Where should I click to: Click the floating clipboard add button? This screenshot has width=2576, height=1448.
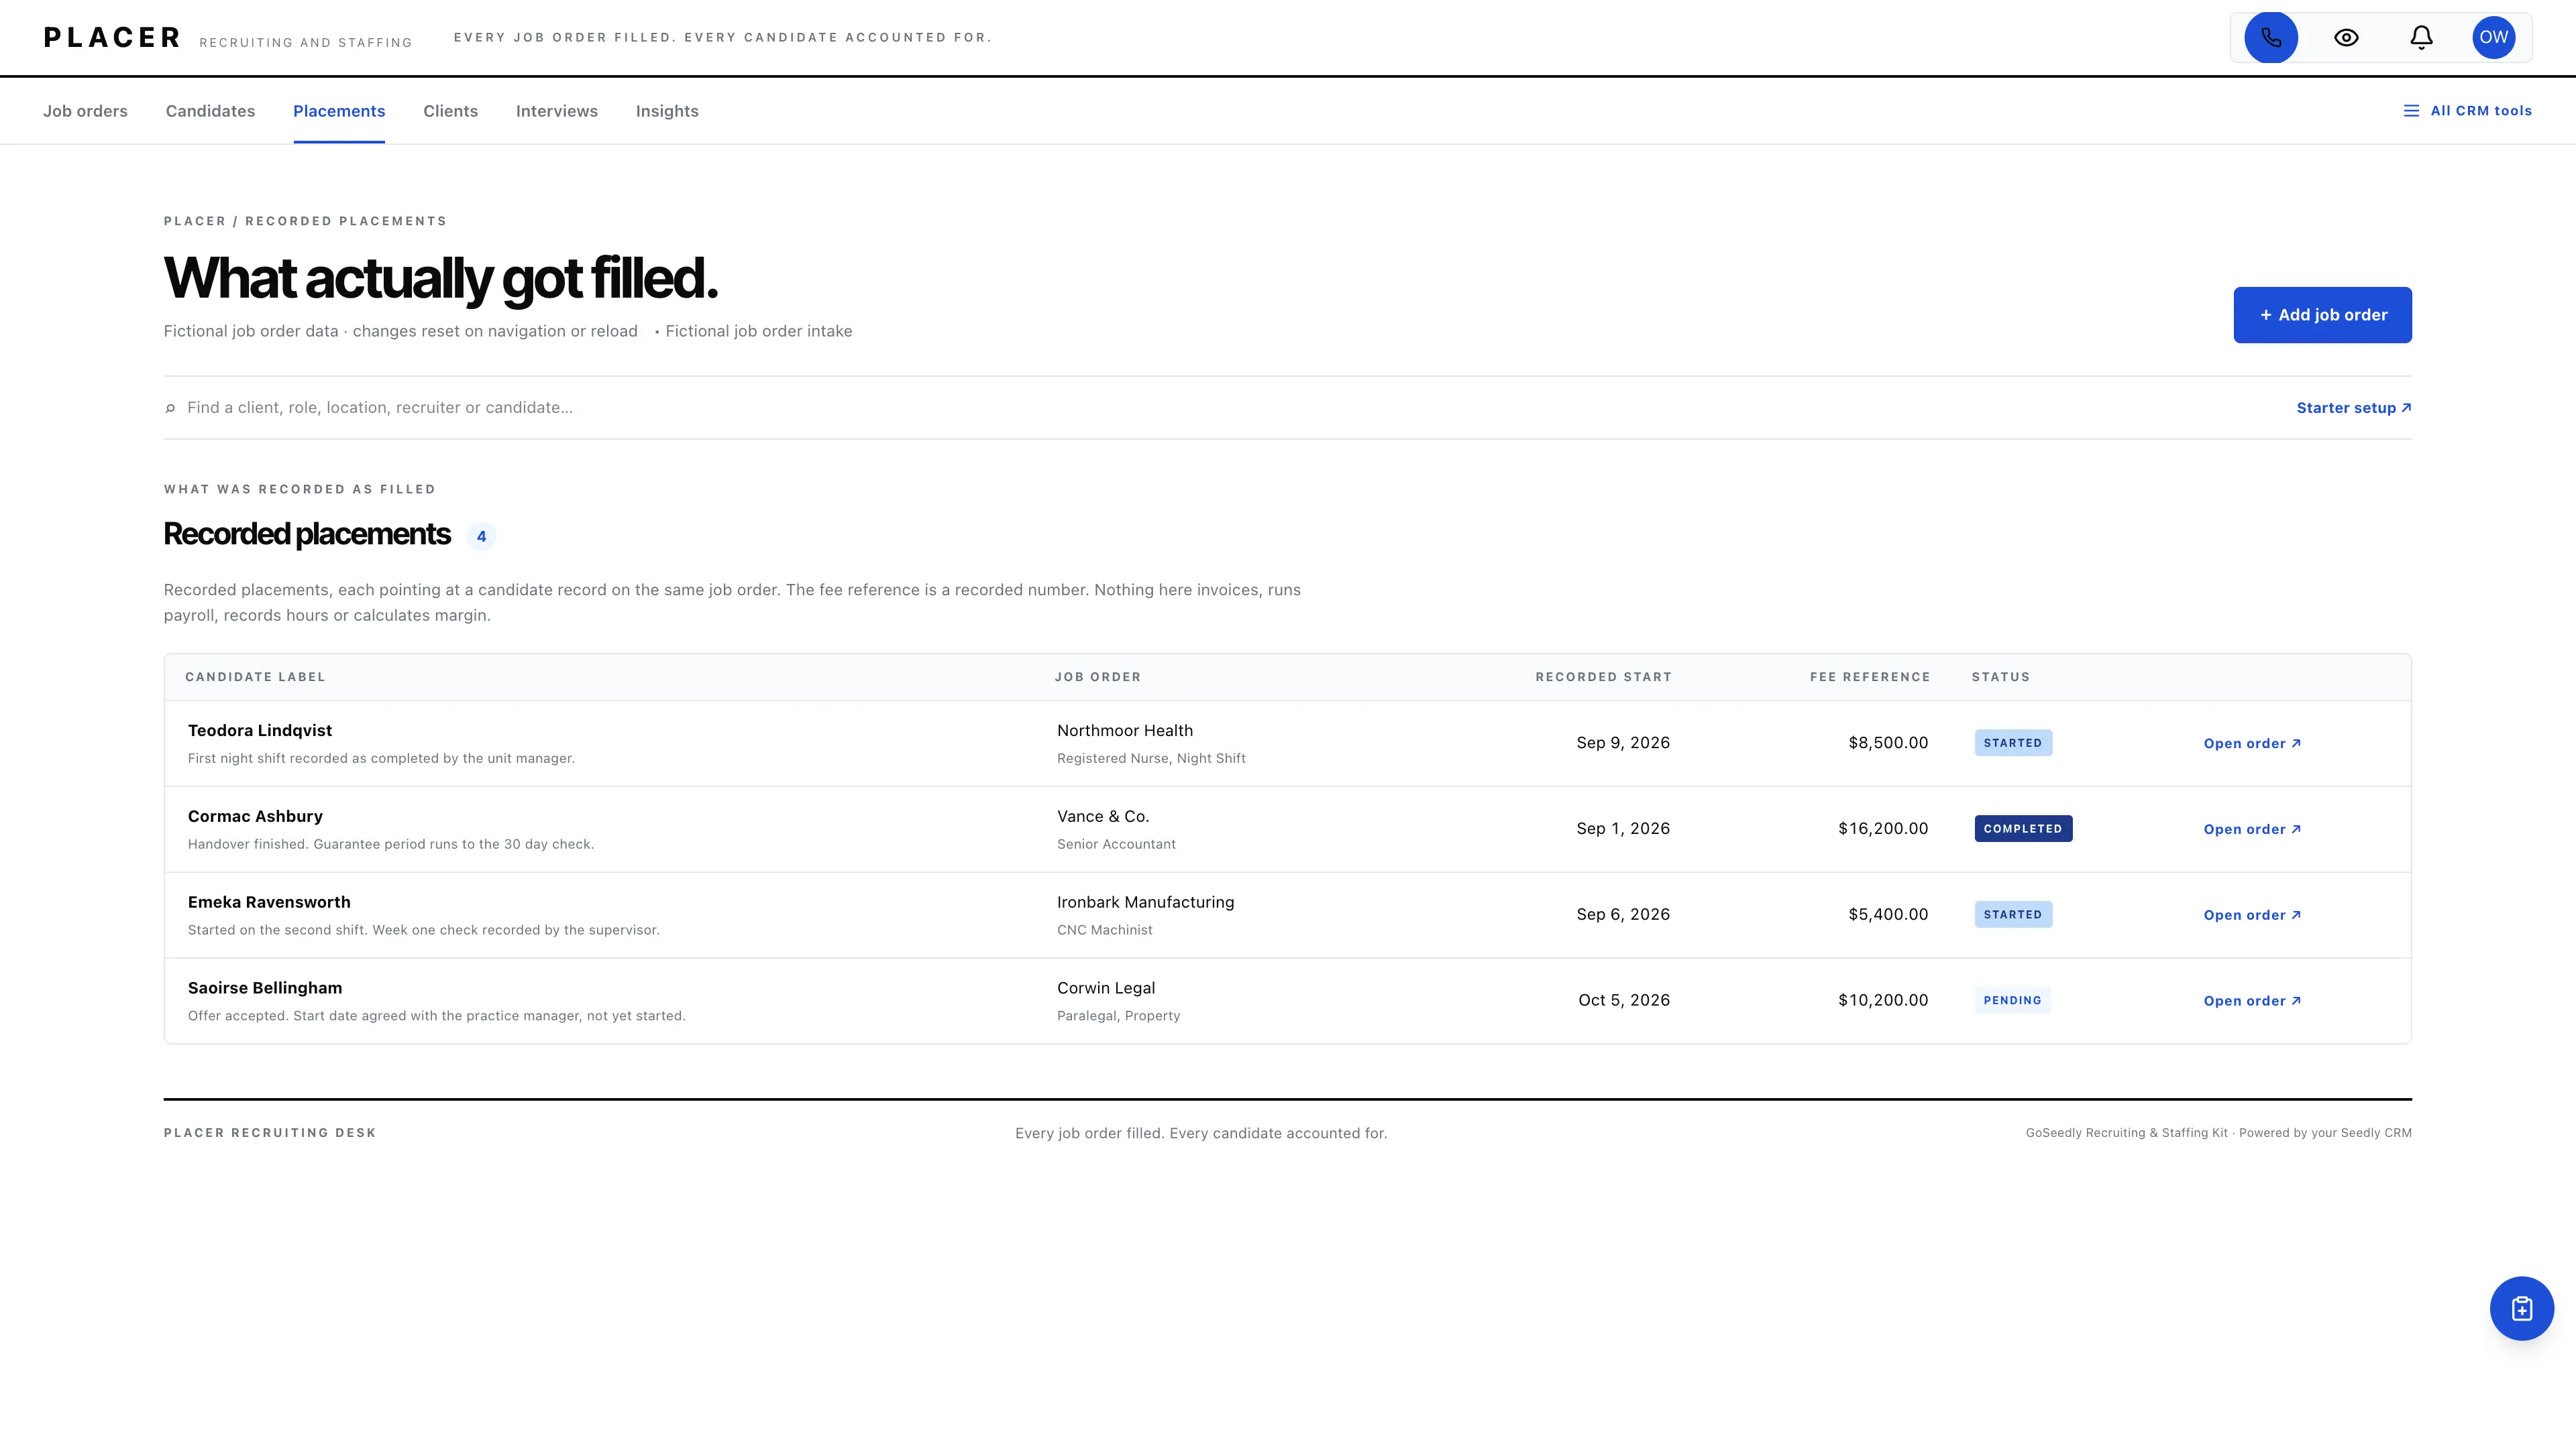tap(2522, 1308)
